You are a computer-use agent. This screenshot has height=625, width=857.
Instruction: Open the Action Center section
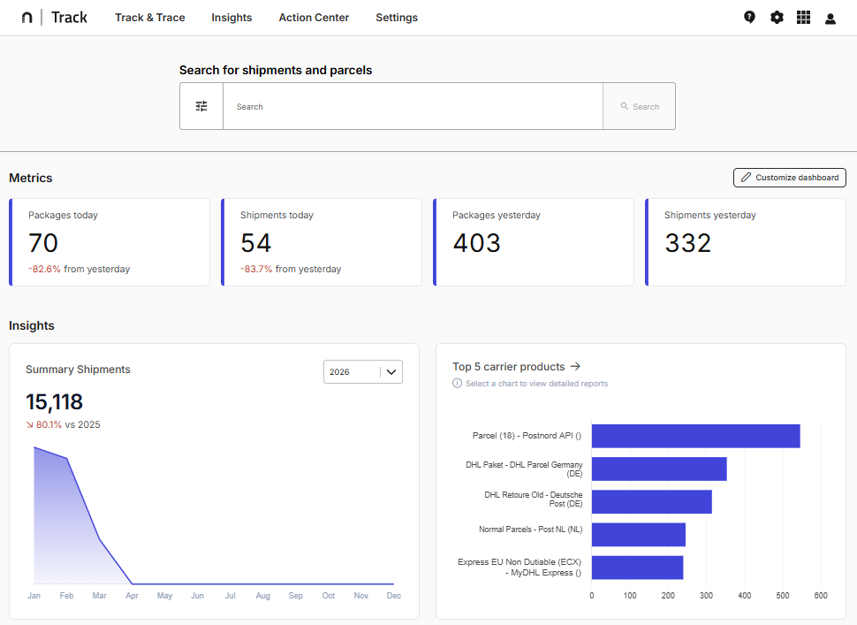(x=314, y=17)
